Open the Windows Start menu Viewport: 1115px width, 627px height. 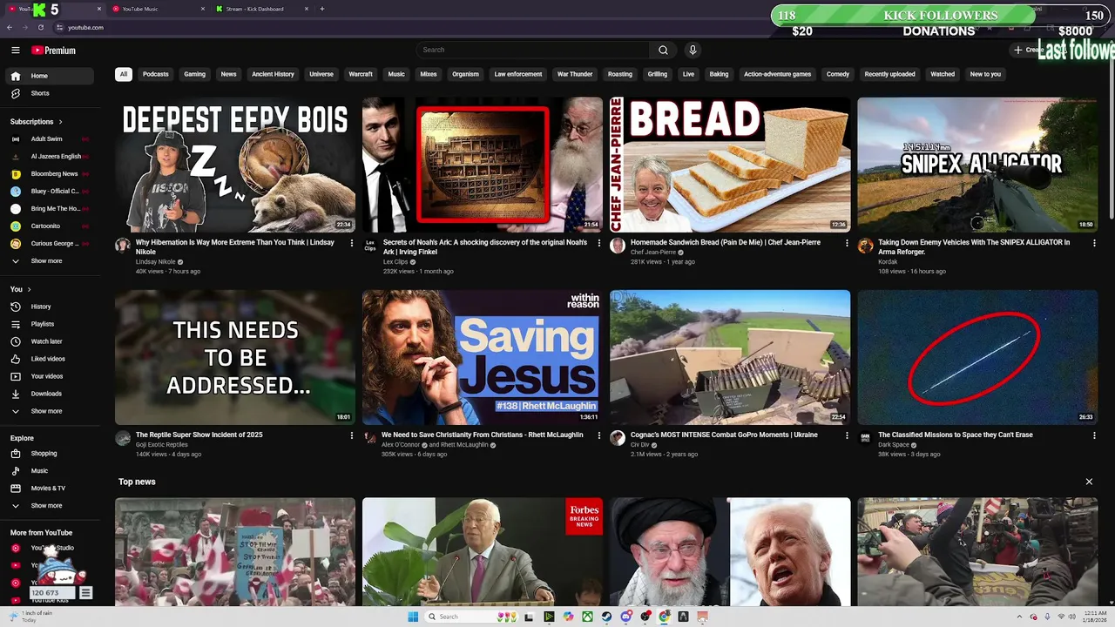coord(413,617)
